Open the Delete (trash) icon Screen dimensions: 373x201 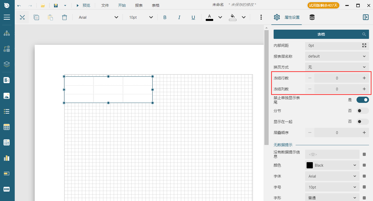click(64, 17)
